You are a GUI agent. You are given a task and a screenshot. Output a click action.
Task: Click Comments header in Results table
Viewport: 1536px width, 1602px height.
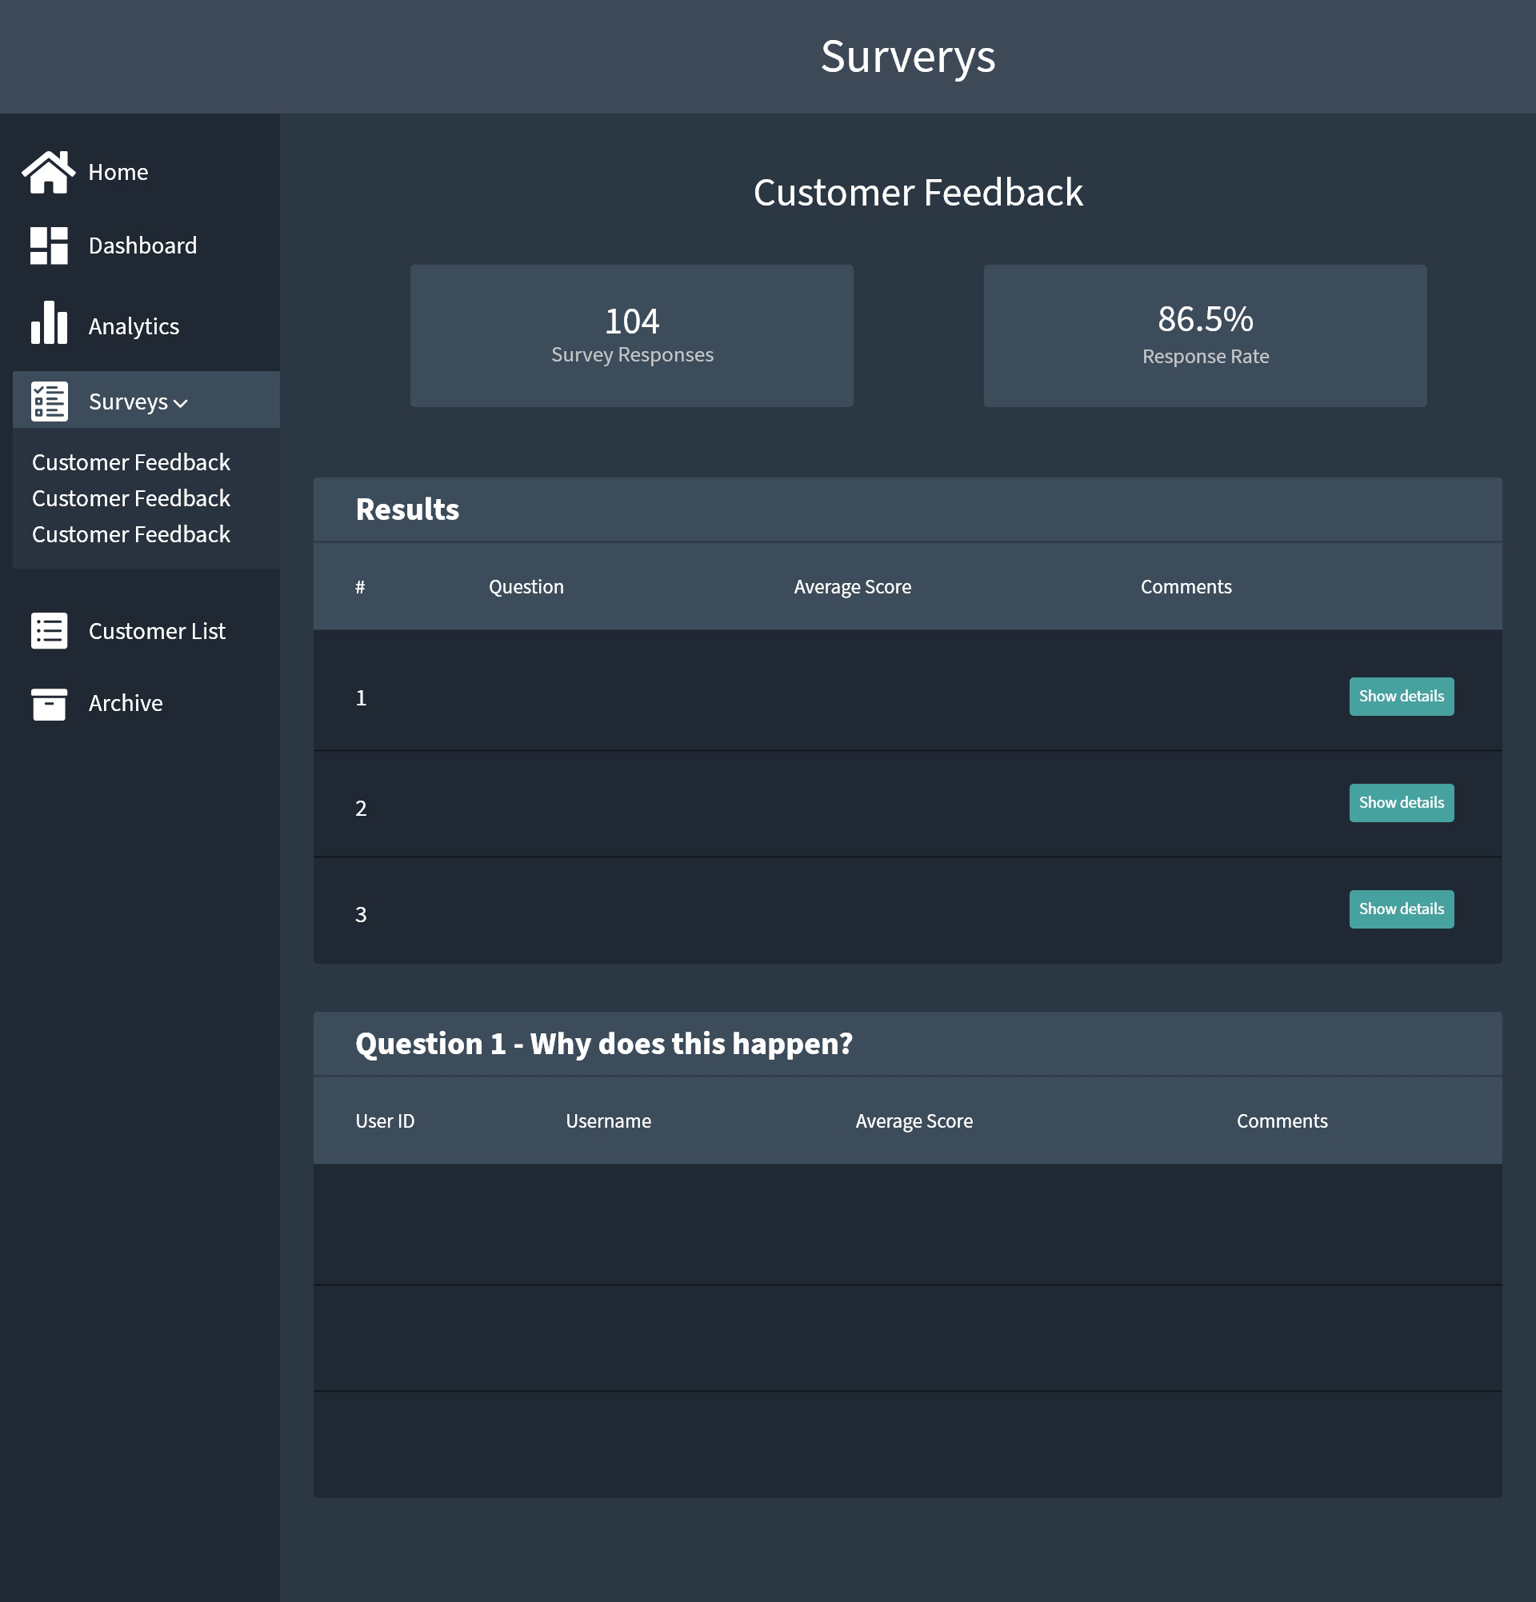coord(1186,587)
